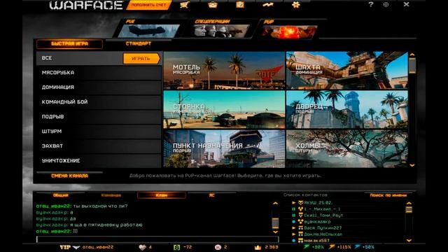Viewport: 448px width, 252px height.
Task: Click the VIP badge icon in status bar
Action: tap(65, 247)
